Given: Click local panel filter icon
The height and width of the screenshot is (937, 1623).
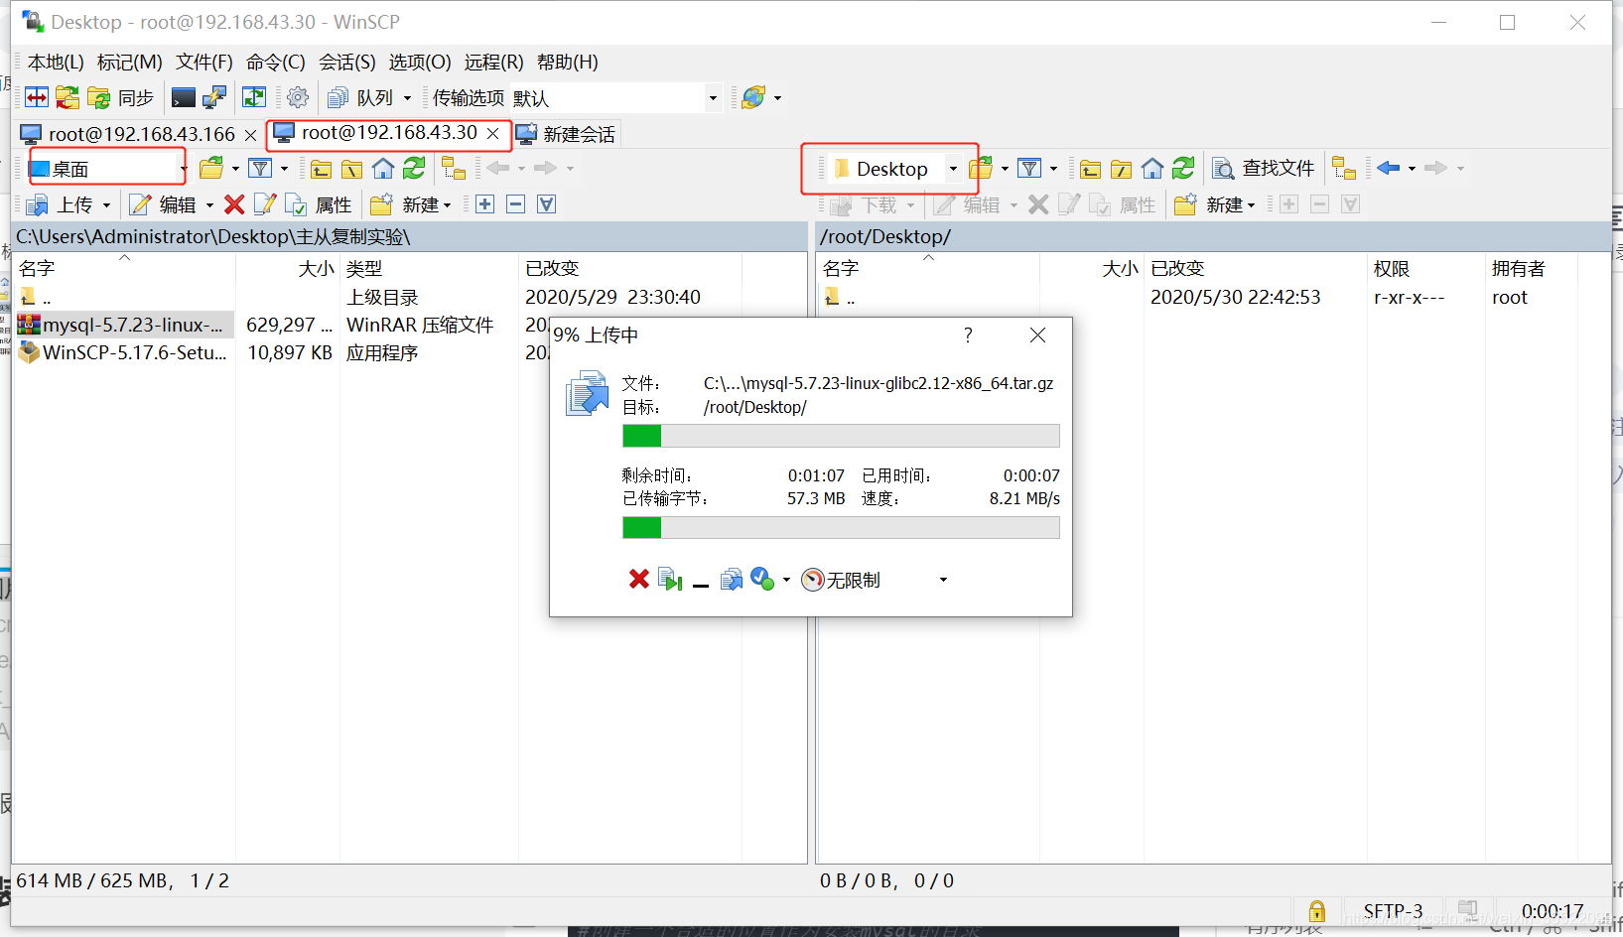Looking at the screenshot, I should point(260,168).
